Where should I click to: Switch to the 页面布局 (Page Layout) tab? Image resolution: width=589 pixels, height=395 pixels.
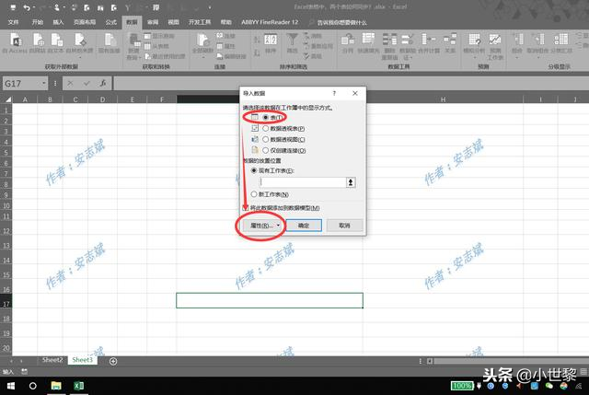pyautogui.click(x=85, y=22)
